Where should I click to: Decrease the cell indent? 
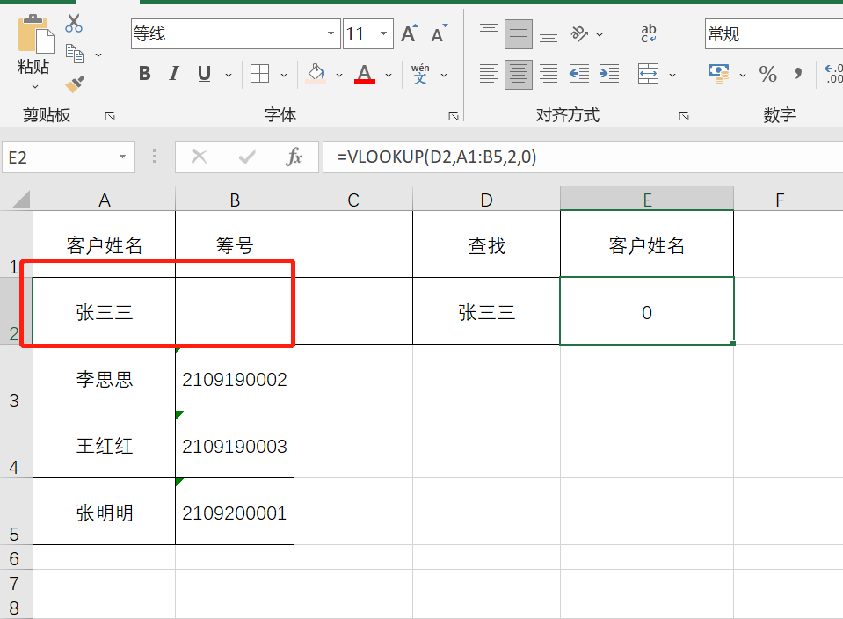579,74
